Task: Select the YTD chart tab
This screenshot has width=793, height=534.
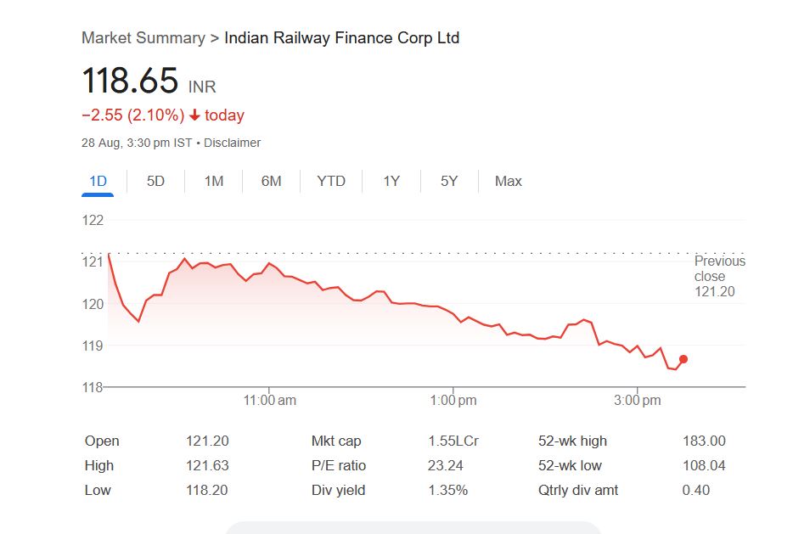Action: coord(331,181)
